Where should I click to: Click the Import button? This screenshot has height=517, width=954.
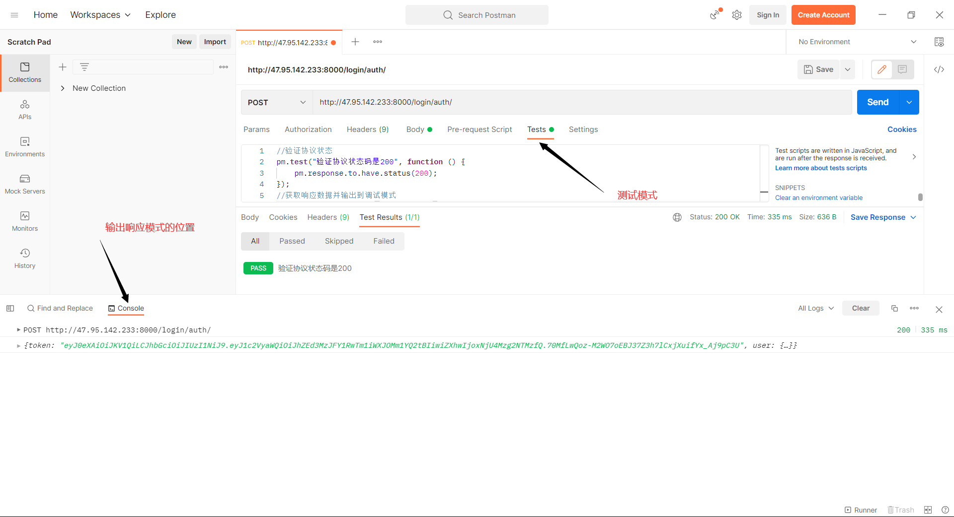pos(215,42)
